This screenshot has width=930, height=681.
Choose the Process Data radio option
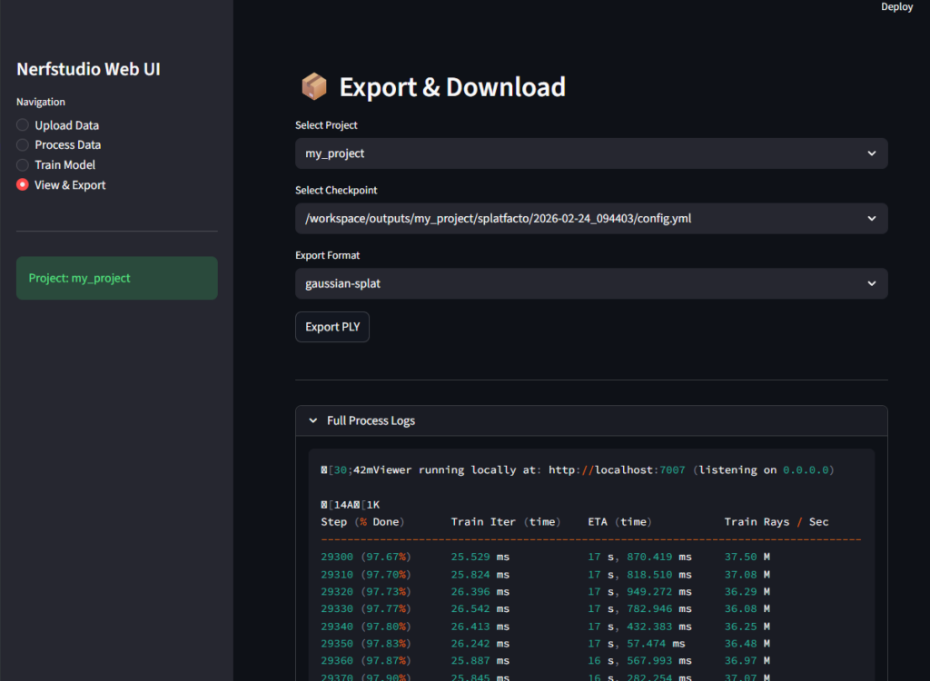(x=23, y=145)
